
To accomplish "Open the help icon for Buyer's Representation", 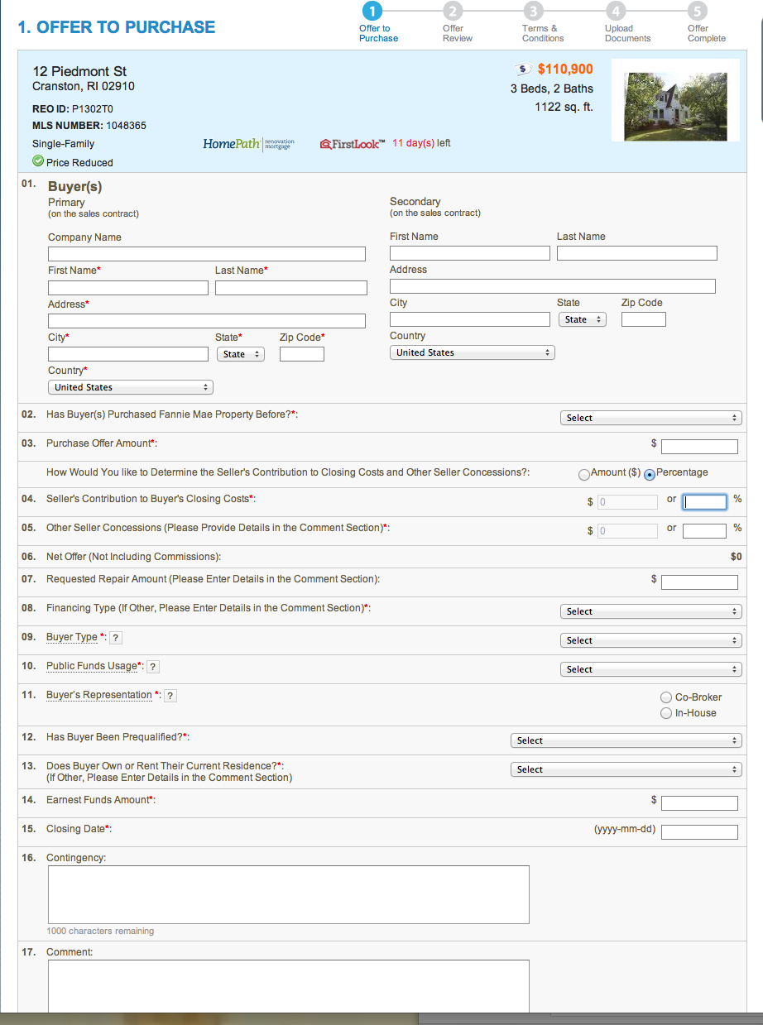I will pos(170,695).
